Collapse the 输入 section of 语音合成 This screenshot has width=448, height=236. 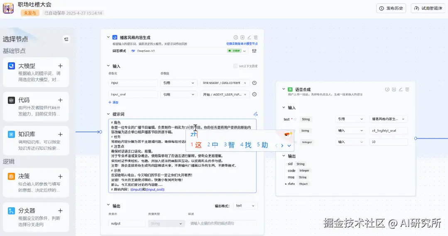[284, 108]
